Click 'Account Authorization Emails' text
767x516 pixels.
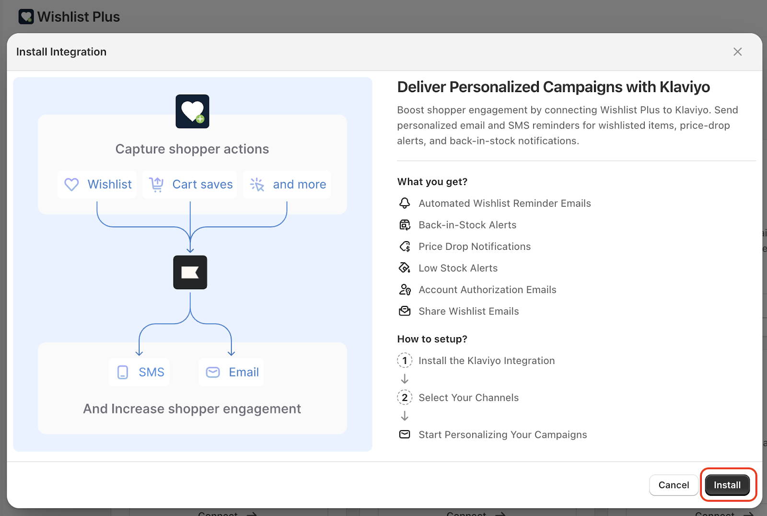pos(488,290)
